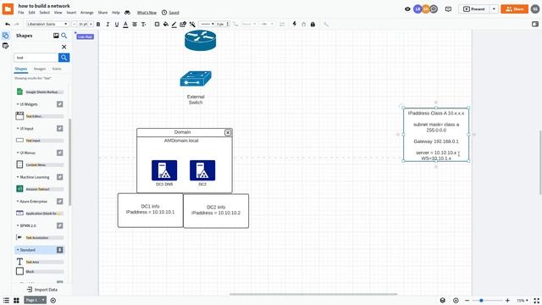Screen dimensions: 542x305
Task: Click the eye viewers icon in header
Action: click(x=407, y=9)
